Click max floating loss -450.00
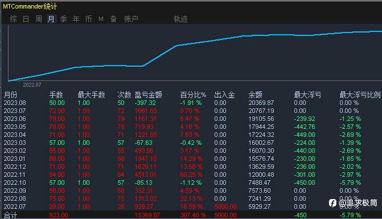The width and height of the screenshot is (382, 219). coord(305,182)
